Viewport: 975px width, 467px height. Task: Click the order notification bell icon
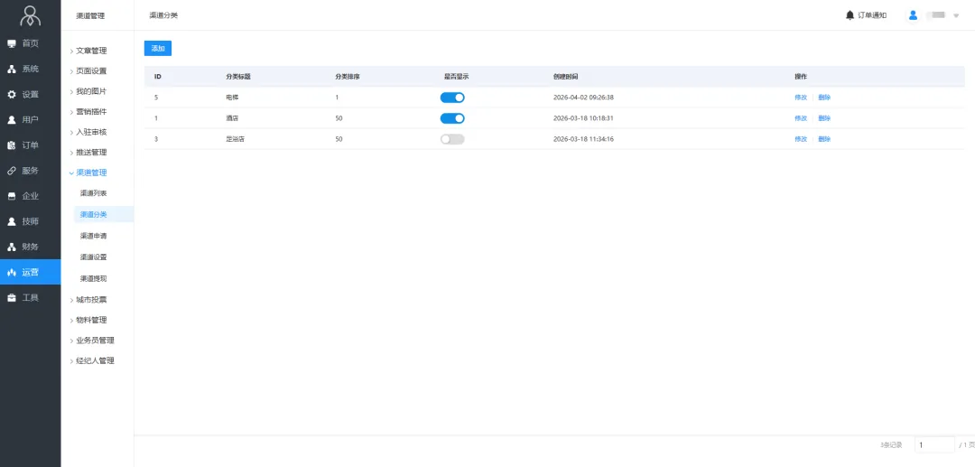pyautogui.click(x=850, y=15)
